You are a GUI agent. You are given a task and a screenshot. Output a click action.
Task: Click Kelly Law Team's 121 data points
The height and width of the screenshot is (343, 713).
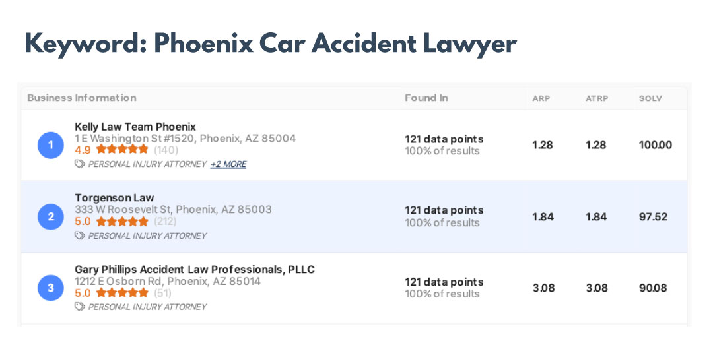click(444, 139)
